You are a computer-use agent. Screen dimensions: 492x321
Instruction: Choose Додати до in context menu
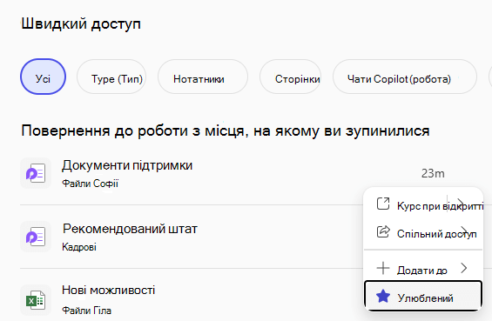point(423,269)
